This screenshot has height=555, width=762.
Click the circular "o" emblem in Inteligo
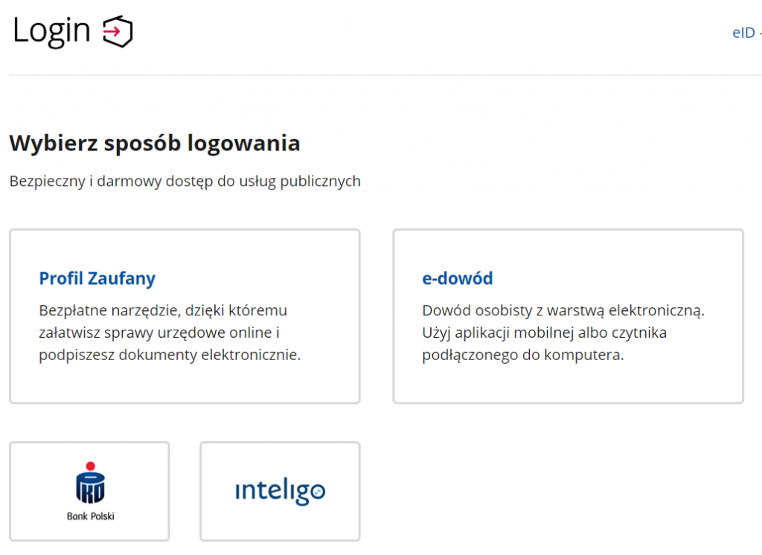[316, 491]
